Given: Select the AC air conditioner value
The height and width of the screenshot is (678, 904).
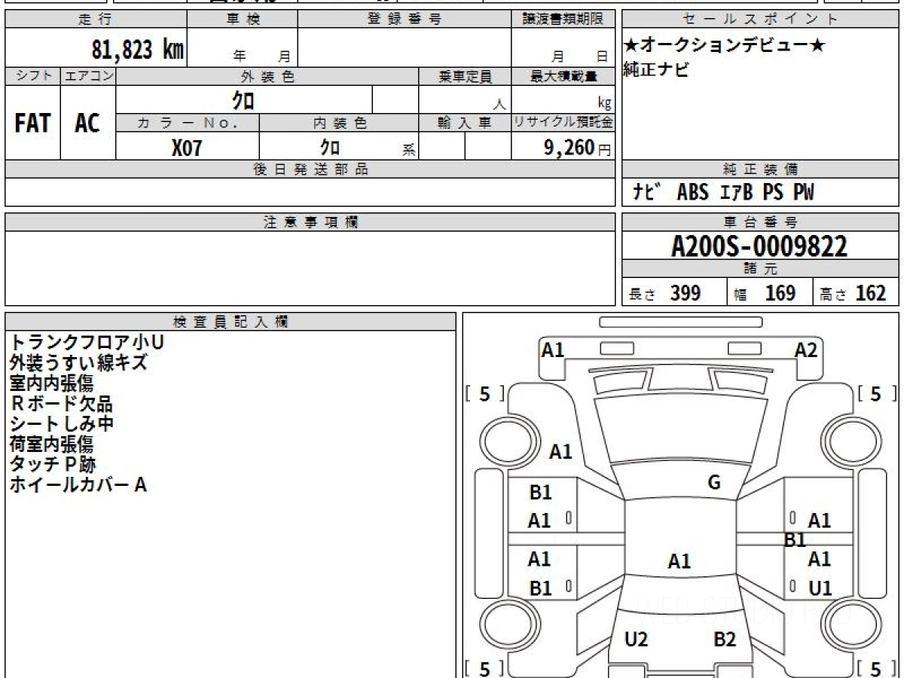Looking at the screenshot, I should [x=87, y=124].
